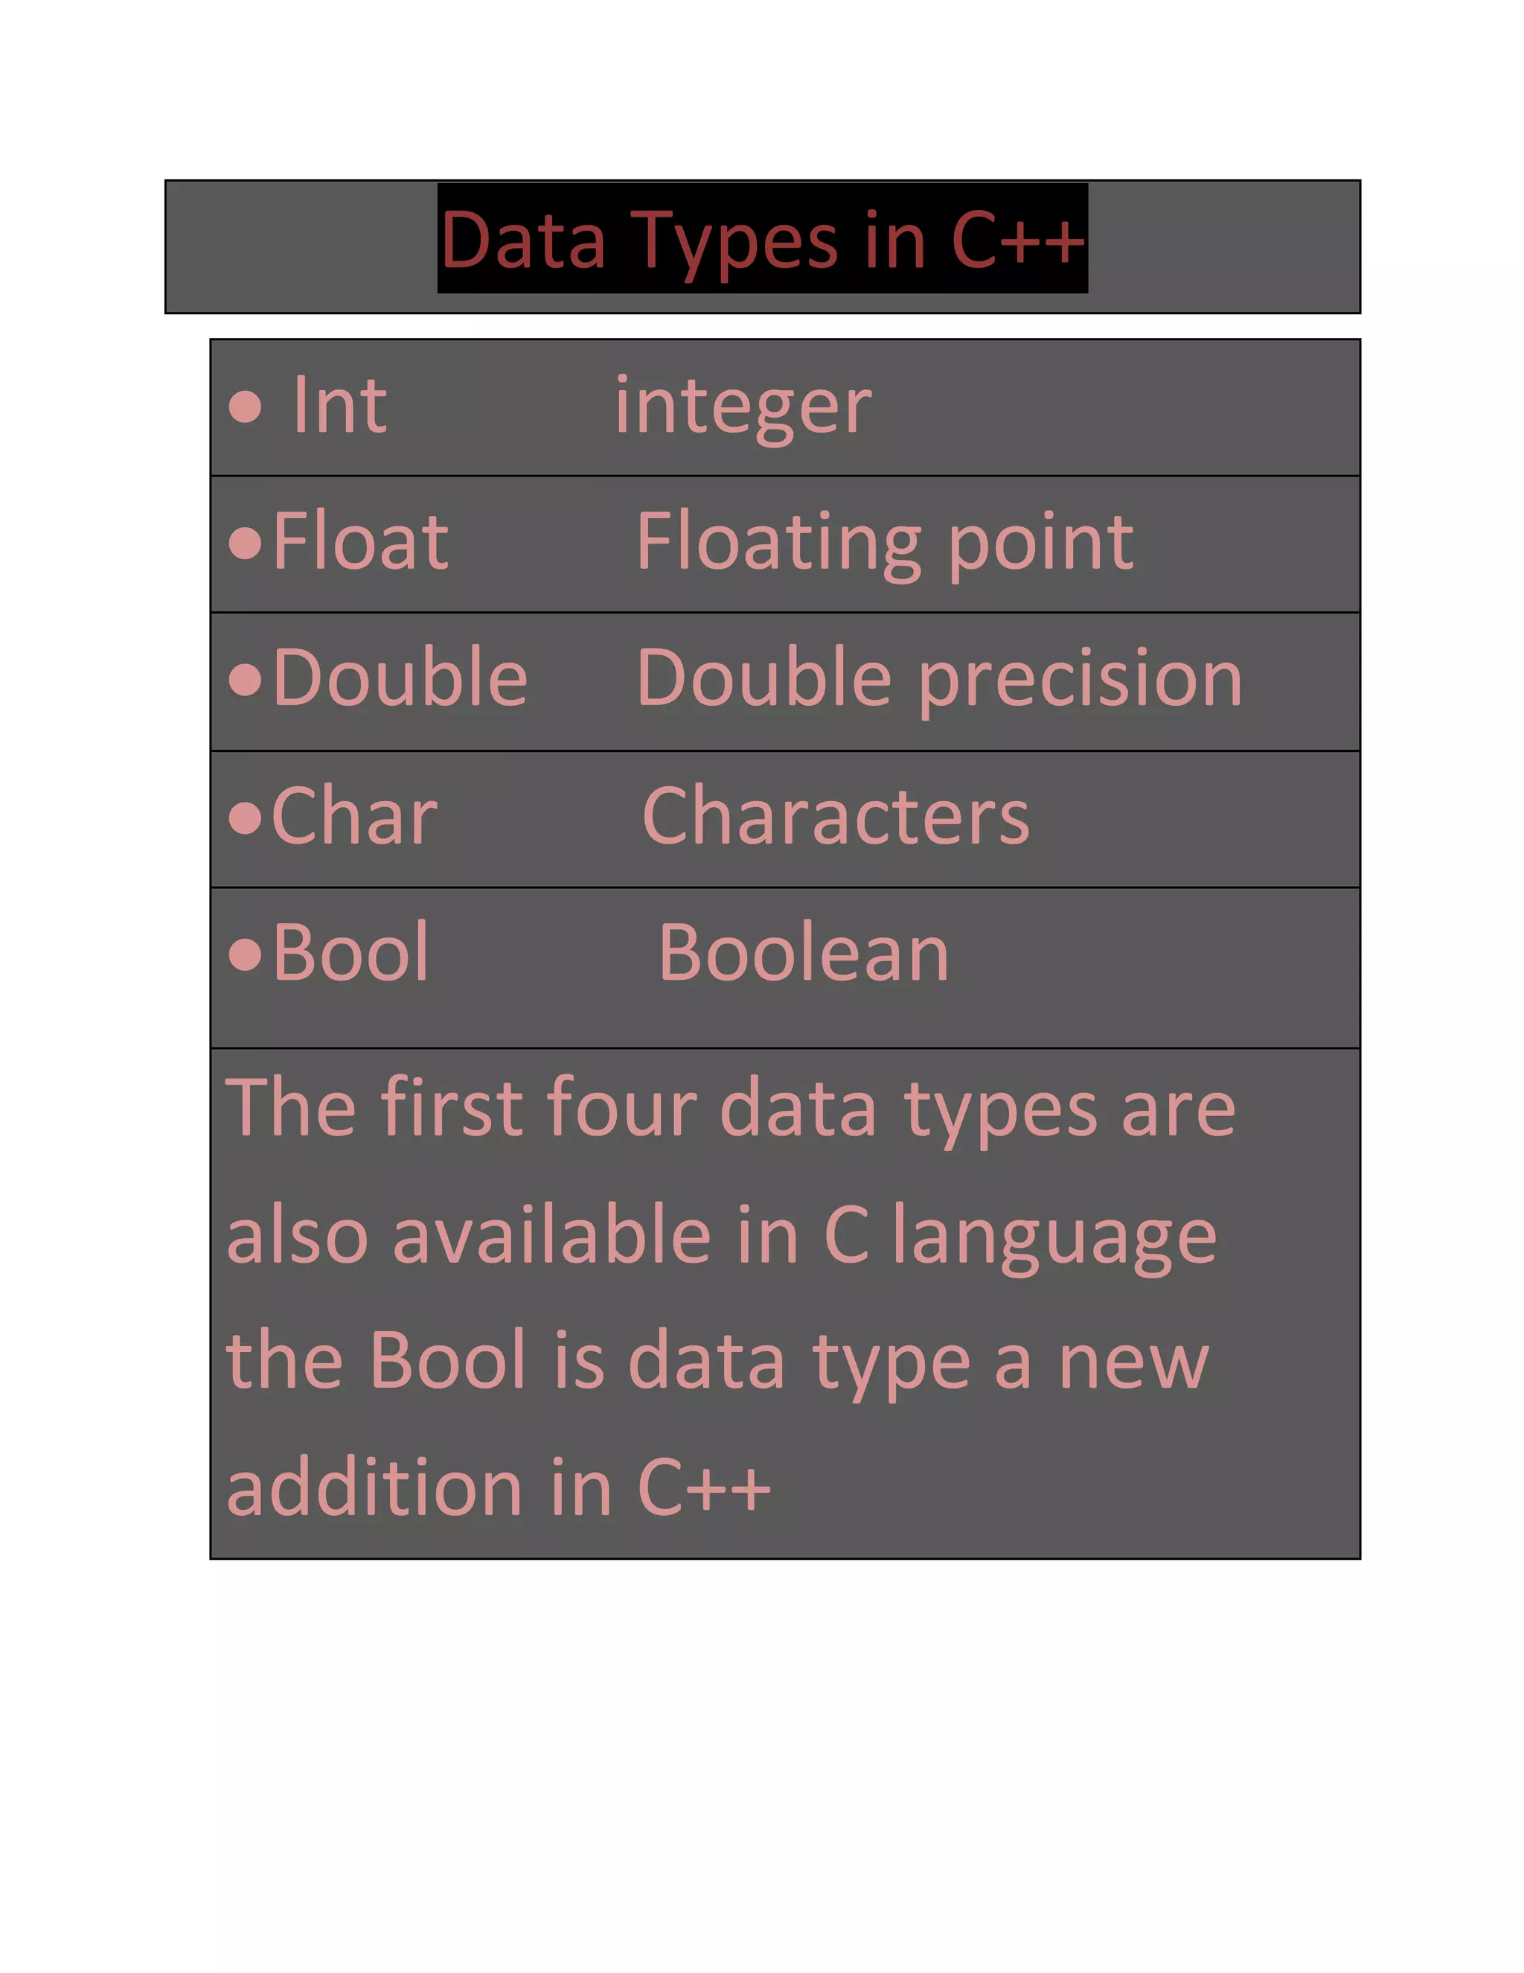The height and width of the screenshot is (1973, 1524).
Task: Click the bullet before Bool
Action: pyautogui.click(x=245, y=954)
